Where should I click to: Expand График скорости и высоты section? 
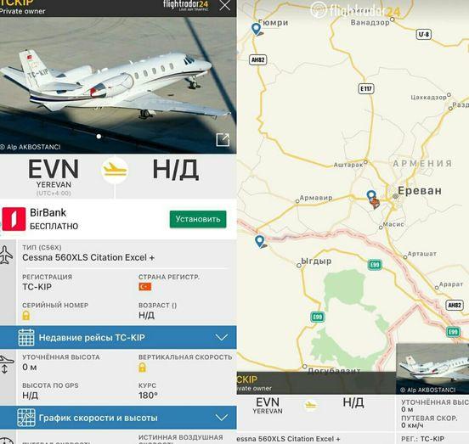coord(118,418)
